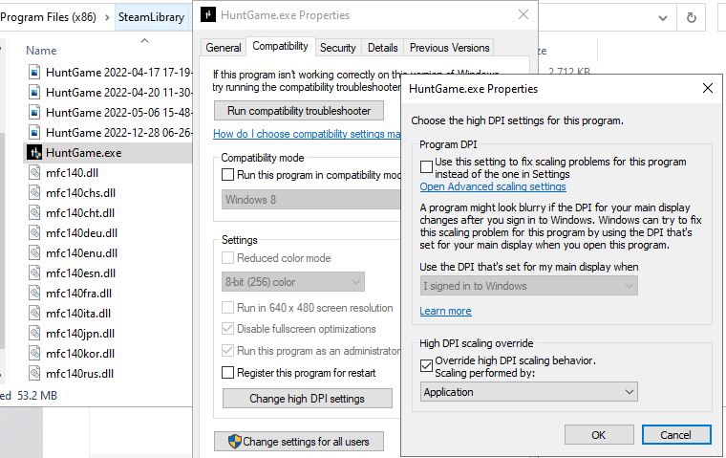Check Register this program for restart
The width and height of the screenshot is (726, 458).
click(x=227, y=373)
